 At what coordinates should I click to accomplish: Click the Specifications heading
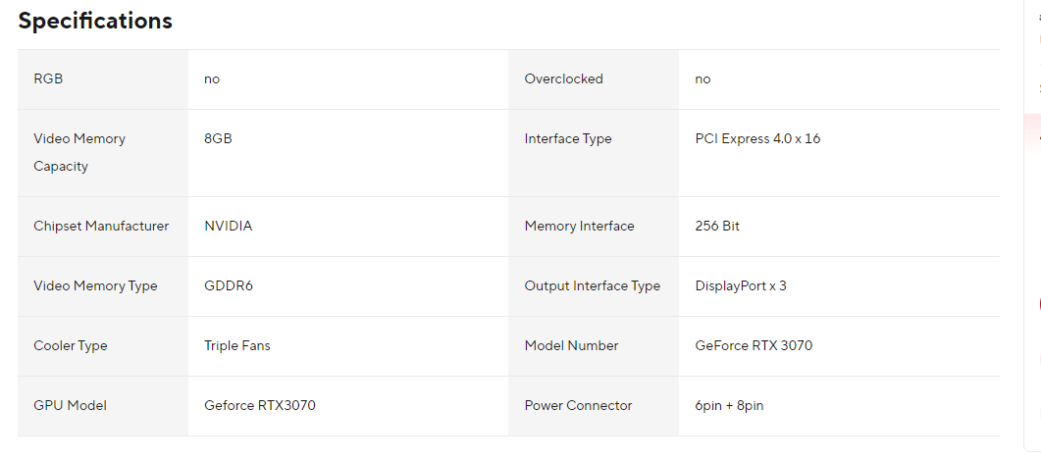point(95,21)
